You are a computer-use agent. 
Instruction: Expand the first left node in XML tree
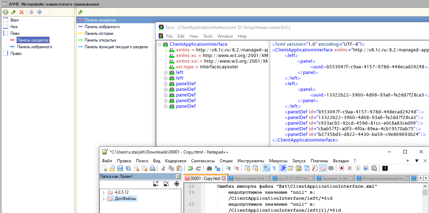pyautogui.click(x=165, y=73)
